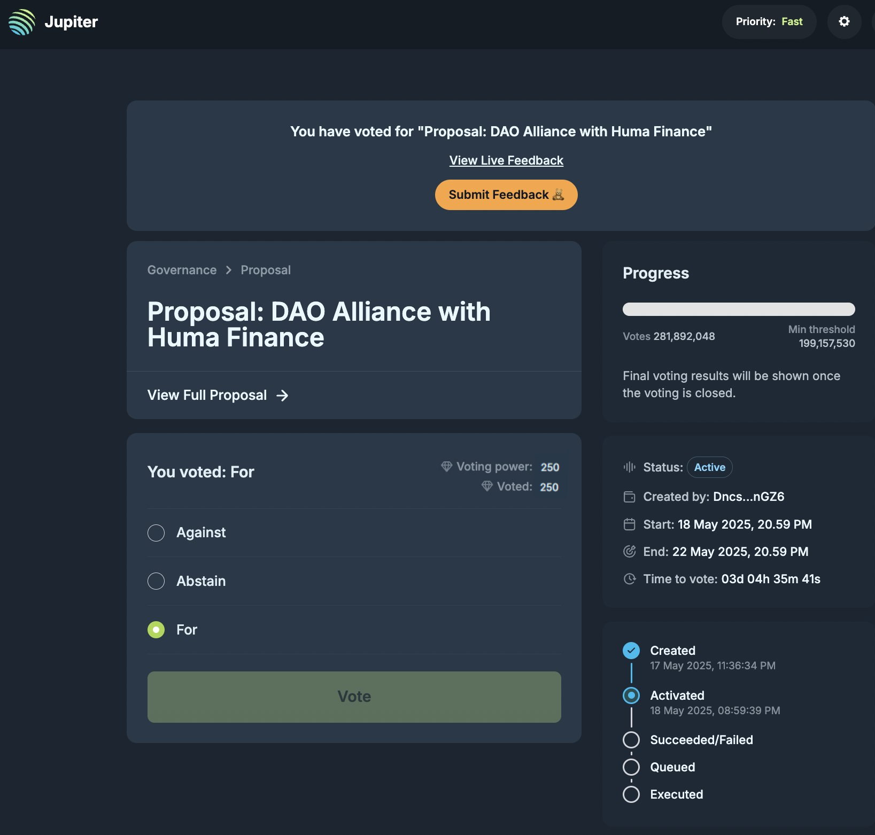This screenshot has height=835, width=875.
Task: Click the diamond icon beside Voting power
Action: pos(446,466)
